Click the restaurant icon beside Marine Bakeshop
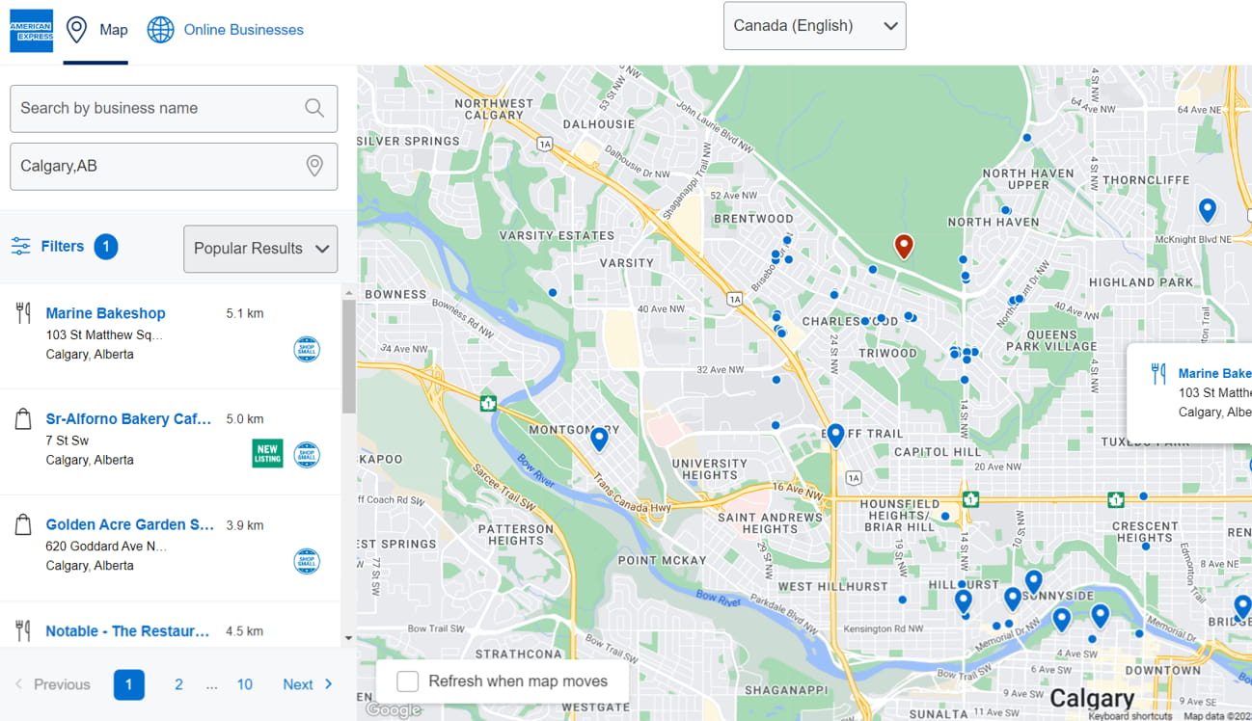The height and width of the screenshot is (721, 1252). (23, 312)
